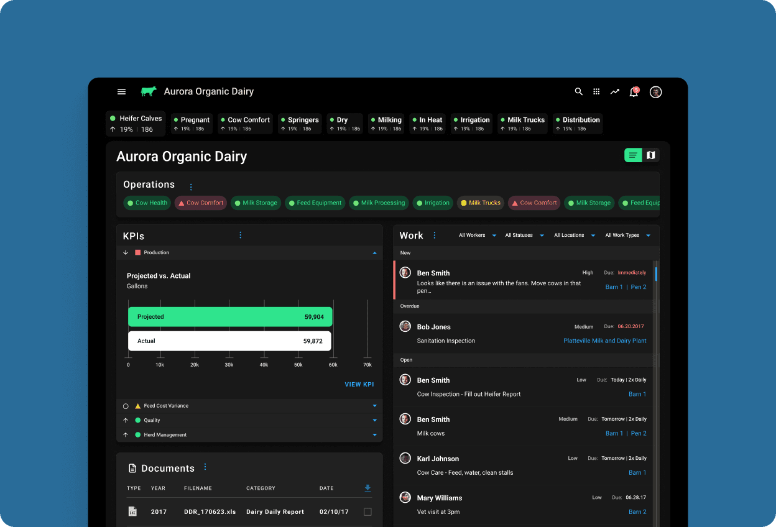This screenshot has height=527, width=776.
Task: Click Ben Smith avatar in New task
Action: point(405,273)
